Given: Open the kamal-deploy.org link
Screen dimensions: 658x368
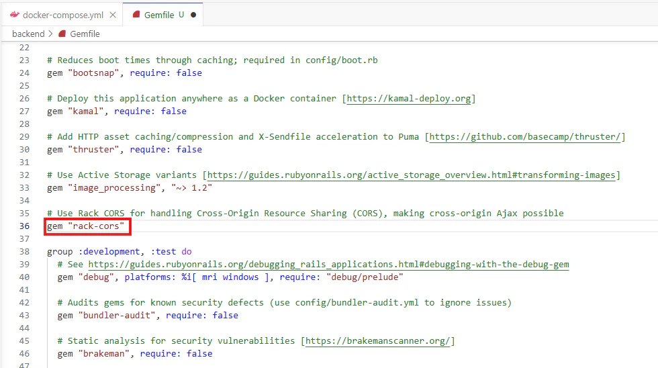Looking at the screenshot, I should 409,99.
